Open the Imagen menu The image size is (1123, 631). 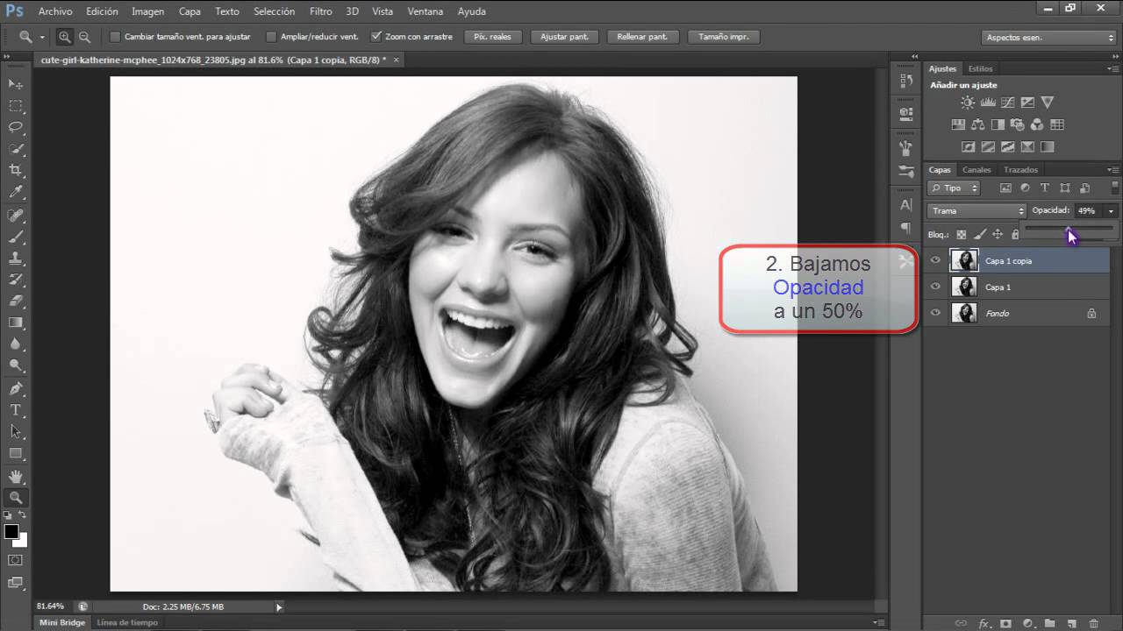(148, 11)
